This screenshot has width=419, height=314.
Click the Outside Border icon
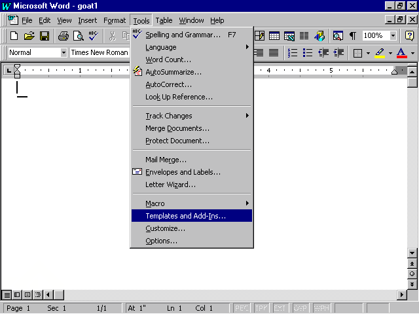click(x=357, y=53)
